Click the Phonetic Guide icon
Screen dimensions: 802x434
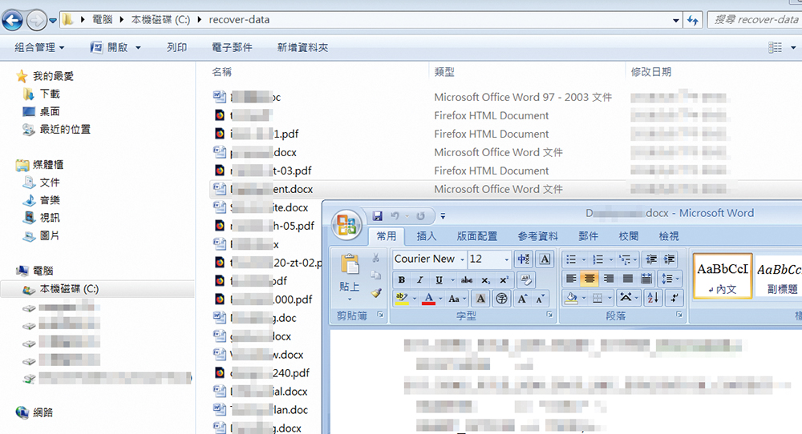tap(523, 259)
